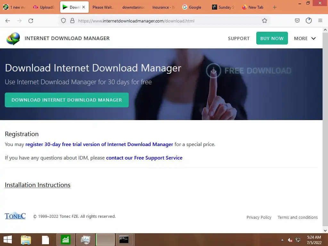Expand the MORE dropdown menu
Image resolution: width=328 pixels, height=246 pixels.
tap(305, 38)
